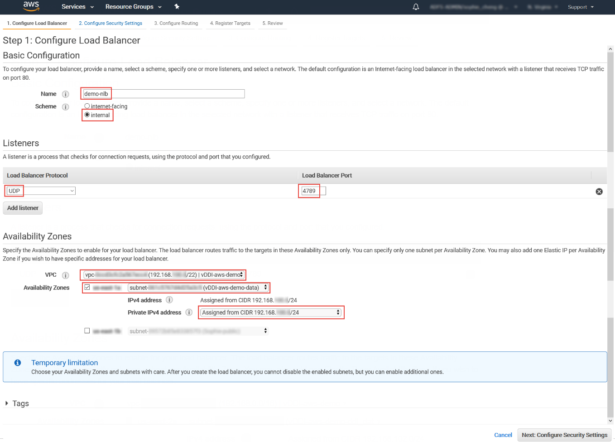Enable the second Availability Zone checkbox

coord(87,331)
